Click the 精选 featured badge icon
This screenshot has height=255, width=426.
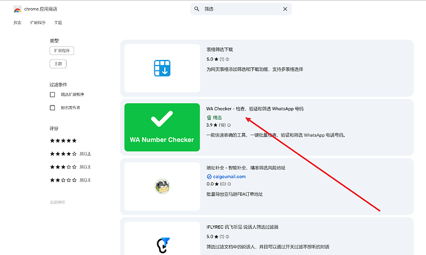209,117
